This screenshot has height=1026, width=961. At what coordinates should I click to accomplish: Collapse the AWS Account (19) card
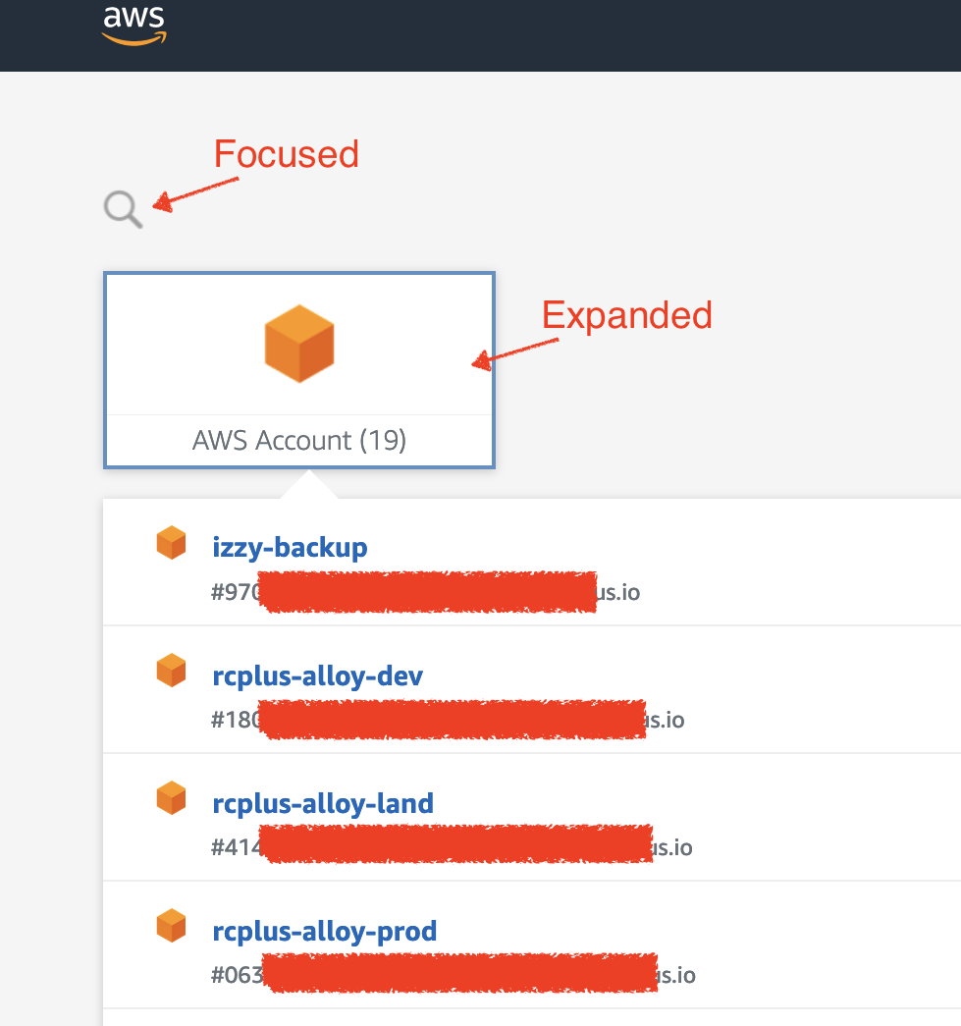(x=299, y=370)
